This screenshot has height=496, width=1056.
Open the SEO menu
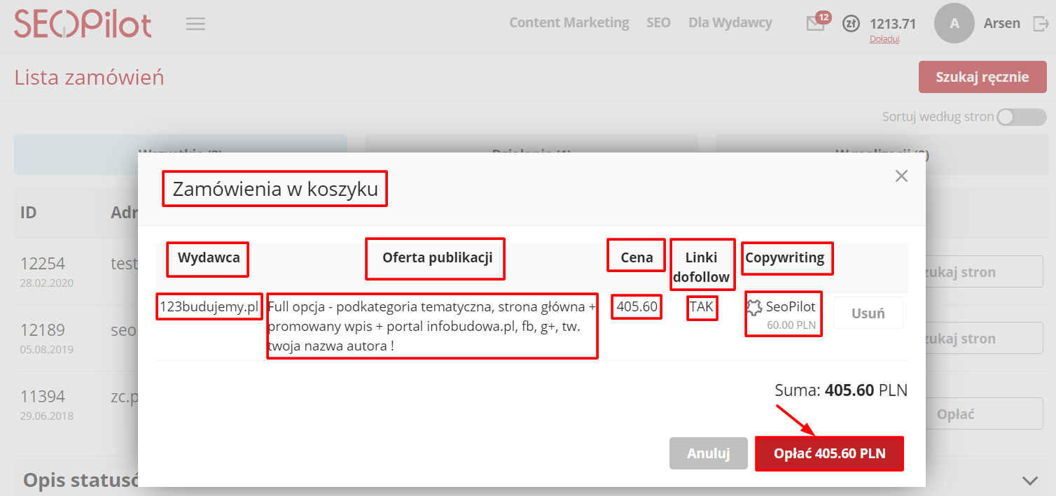pos(658,22)
